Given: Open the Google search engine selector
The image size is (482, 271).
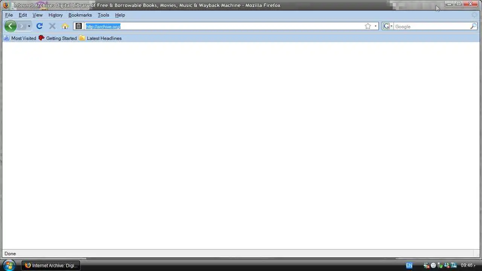Looking at the screenshot, I should 387,26.
